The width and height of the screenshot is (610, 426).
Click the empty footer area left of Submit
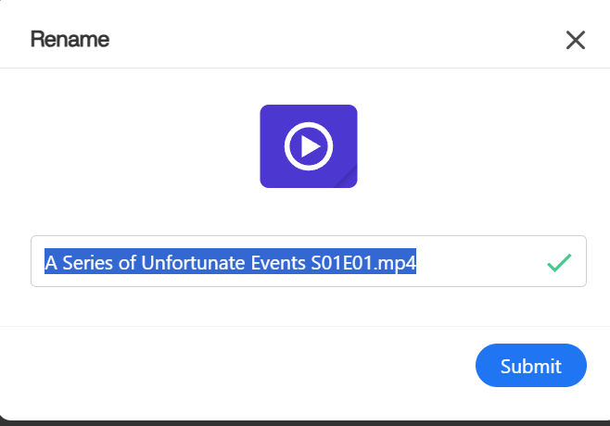pos(232,366)
